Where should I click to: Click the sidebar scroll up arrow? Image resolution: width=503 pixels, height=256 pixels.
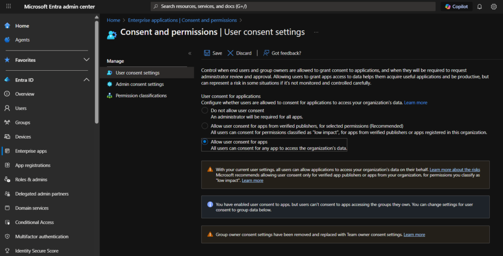click(x=97, y=17)
